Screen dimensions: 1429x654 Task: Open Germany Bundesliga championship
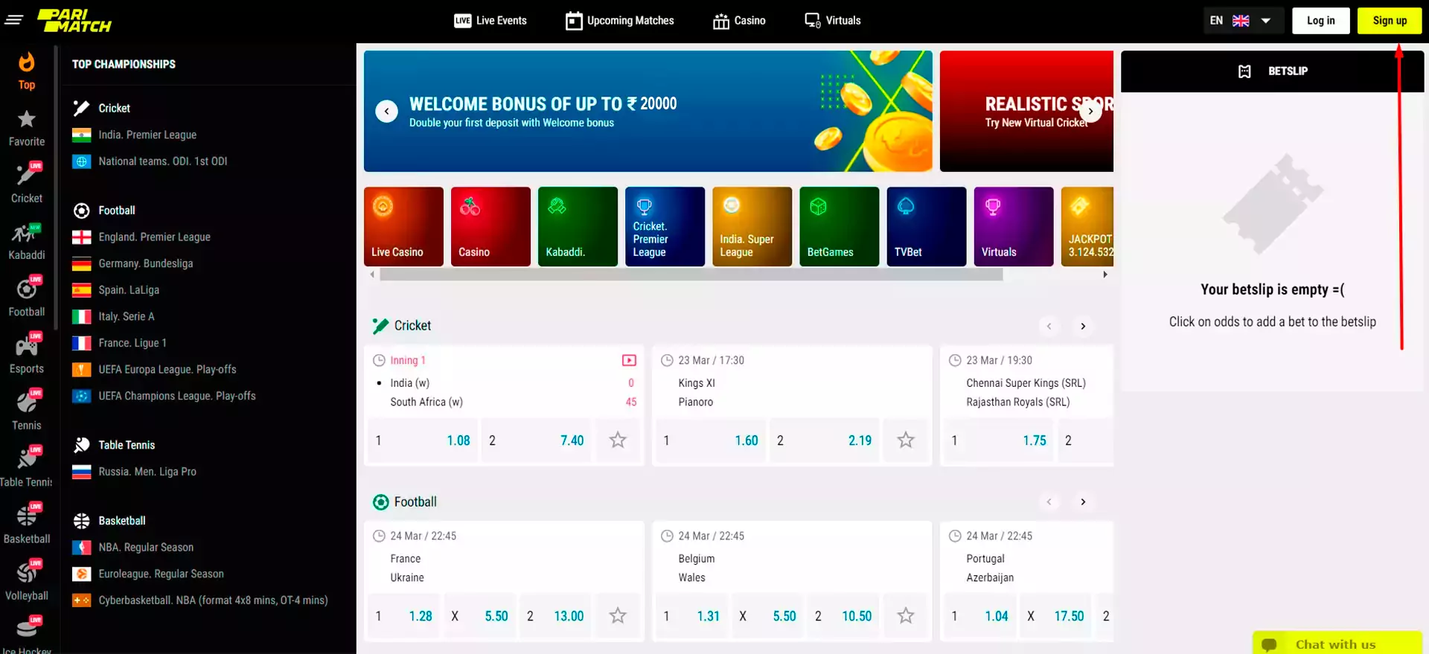tap(145, 263)
